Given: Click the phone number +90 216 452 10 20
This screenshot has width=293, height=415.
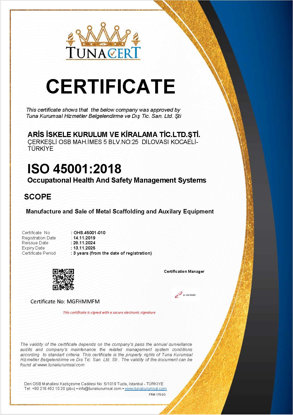Looking at the screenshot, I should click(48, 389).
